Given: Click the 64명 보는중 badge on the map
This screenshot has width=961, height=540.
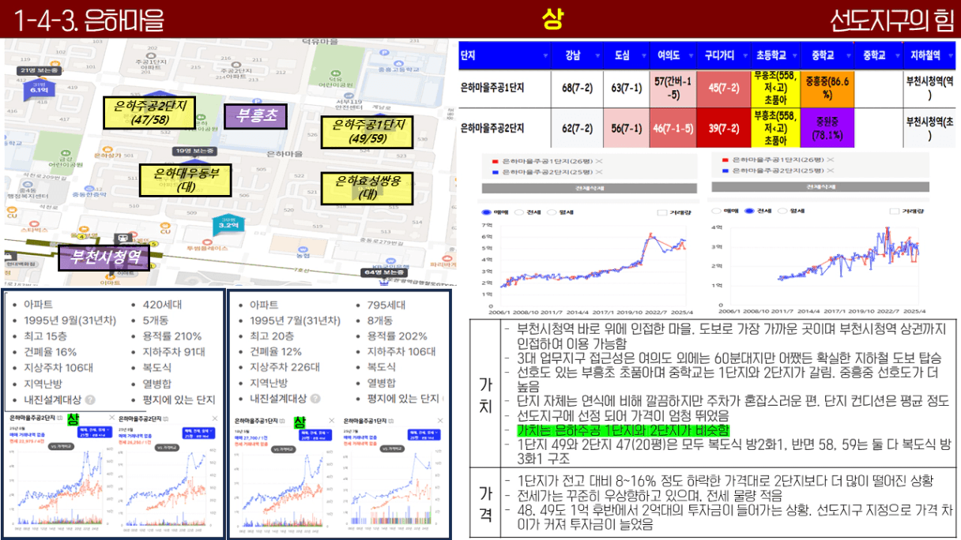Looking at the screenshot, I should (x=383, y=272).
